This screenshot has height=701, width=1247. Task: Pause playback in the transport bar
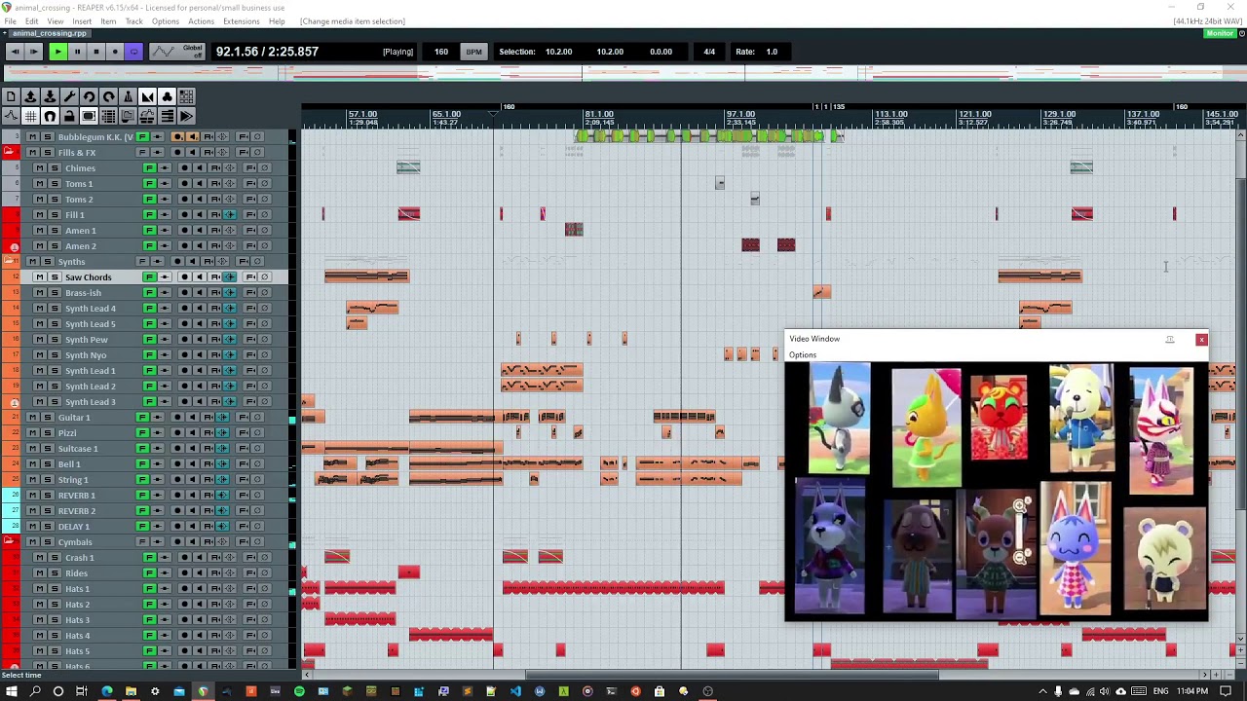tap(77, 52)
